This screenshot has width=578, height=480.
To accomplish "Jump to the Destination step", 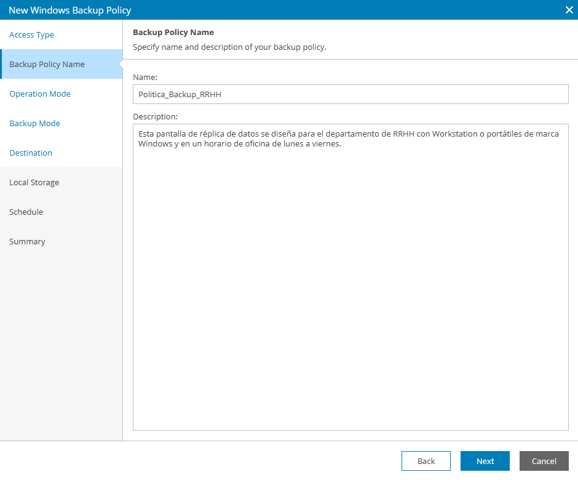I will [x=31, y=153].
